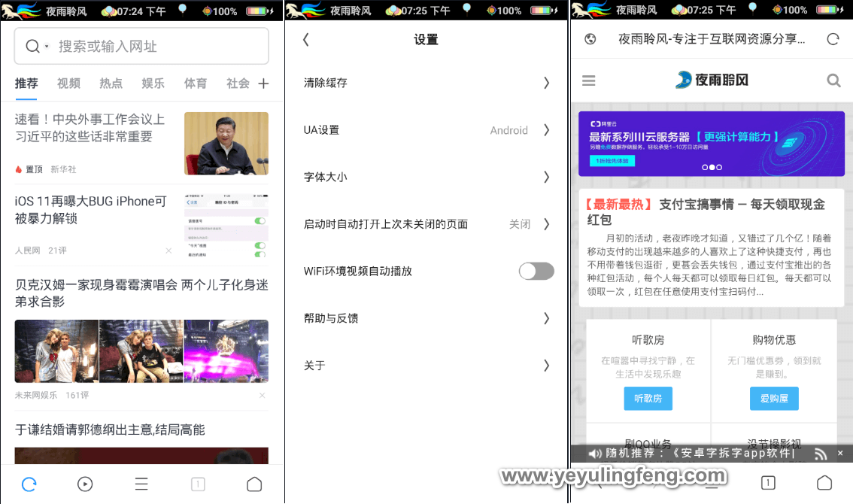This screenshot has width=853, height=504.
Task: Open the 关于 chevron
Action: point(547,365)
